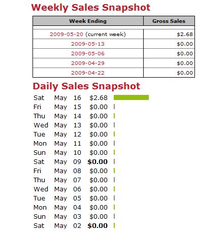Open the 2009-05-06 week ending link
197x234 pixels.
click(88, 54)
